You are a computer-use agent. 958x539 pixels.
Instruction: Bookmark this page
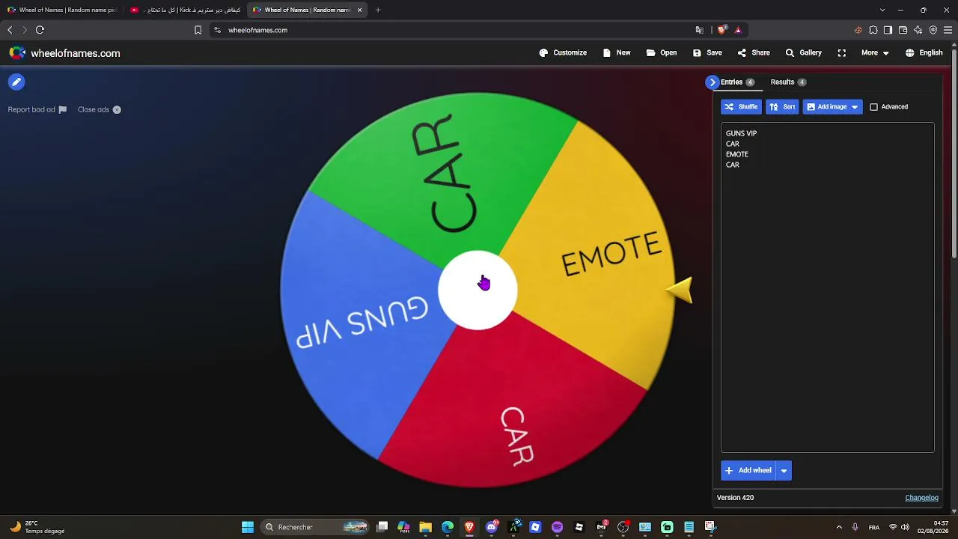(x=198, y=30)
